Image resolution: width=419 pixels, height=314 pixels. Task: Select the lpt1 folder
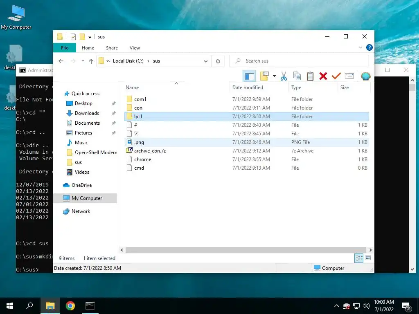(x=247, y=117)
